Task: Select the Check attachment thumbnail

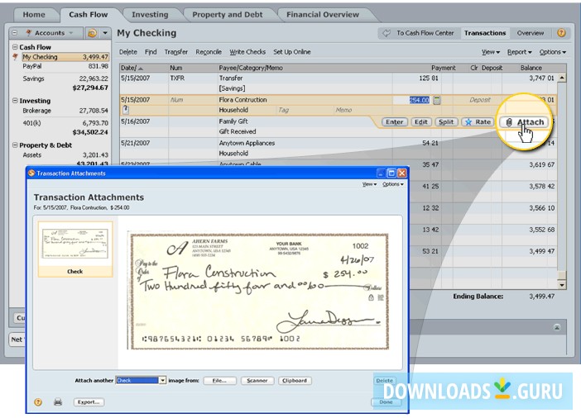Action: 75,249
